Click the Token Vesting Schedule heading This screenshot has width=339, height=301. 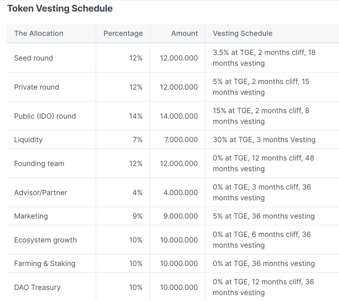point(60,8)
